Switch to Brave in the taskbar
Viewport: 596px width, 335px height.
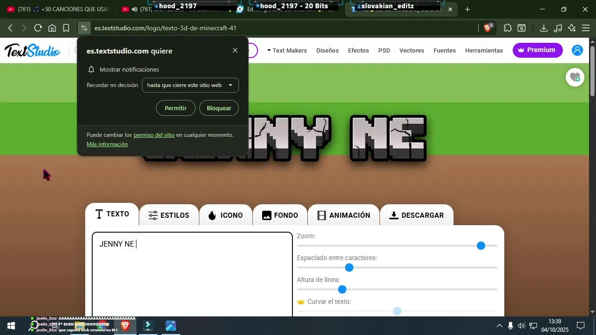click(x=125, y=326)
